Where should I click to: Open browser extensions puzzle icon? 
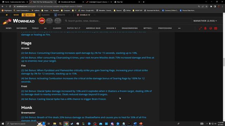coord(211,6)
